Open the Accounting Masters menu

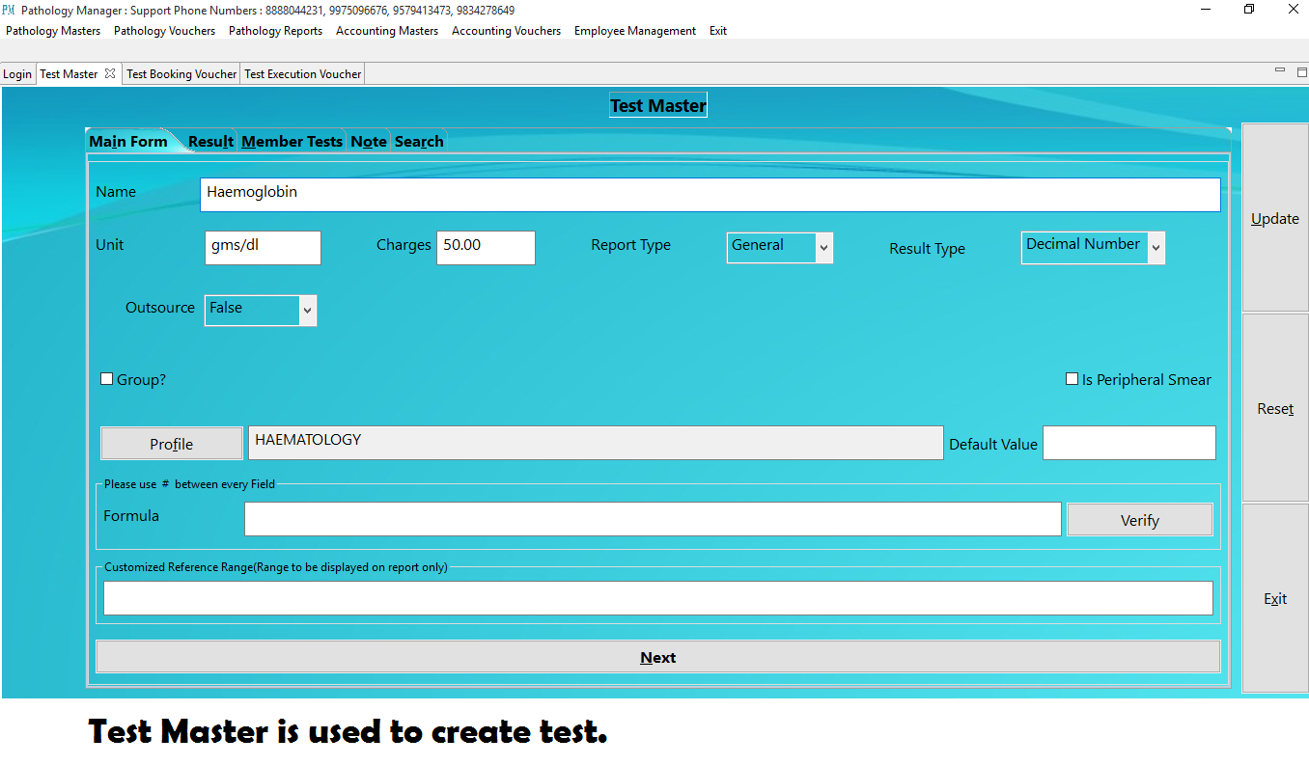[x=387, y=31]
